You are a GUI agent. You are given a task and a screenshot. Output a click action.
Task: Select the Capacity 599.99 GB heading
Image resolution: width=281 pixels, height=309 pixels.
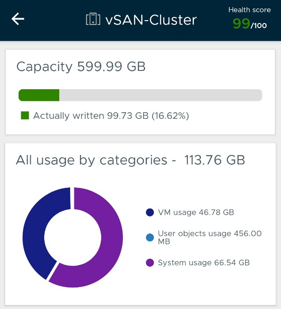click(81, 67)
